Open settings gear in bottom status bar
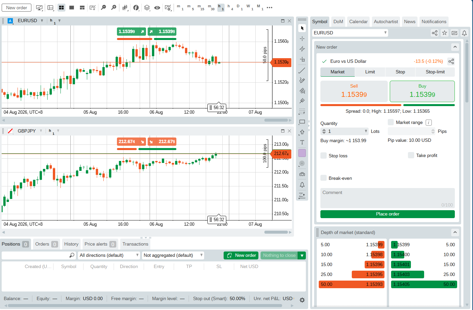Image resolution: width=473 pixels, height=310 pixels. point(302,300)
